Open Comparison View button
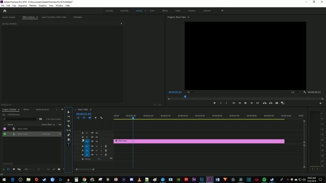This screenshot has width=326, height=183. [283, 103]
